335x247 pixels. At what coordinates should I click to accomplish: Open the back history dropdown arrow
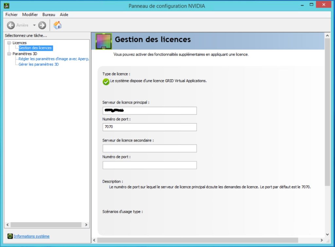click(x=34, y=25)
